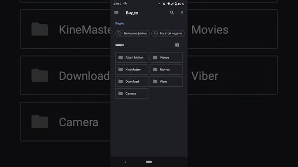
Task: Select the Большие файлы filter chip
Action: click(x=132, y=33)
